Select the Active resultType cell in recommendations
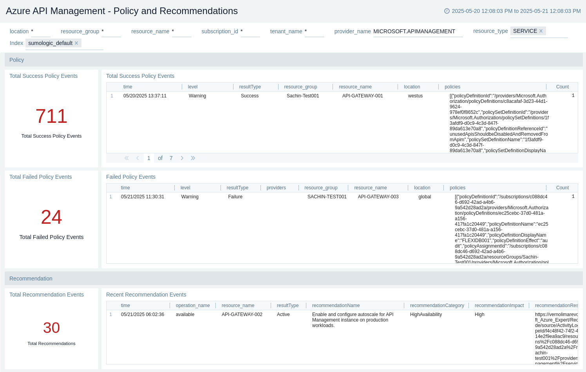The height and width of the screenshot is (372, 586). tap(283, 314)
